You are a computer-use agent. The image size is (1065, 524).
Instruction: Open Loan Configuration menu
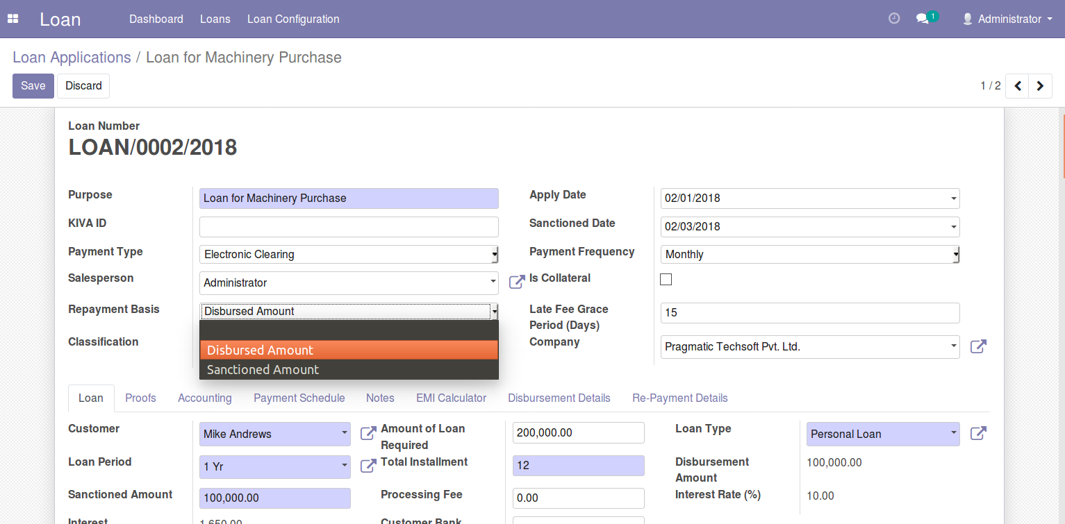click(293, 19)
